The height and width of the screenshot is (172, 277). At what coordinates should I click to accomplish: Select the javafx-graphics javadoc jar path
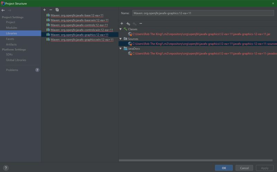(205, 53)
